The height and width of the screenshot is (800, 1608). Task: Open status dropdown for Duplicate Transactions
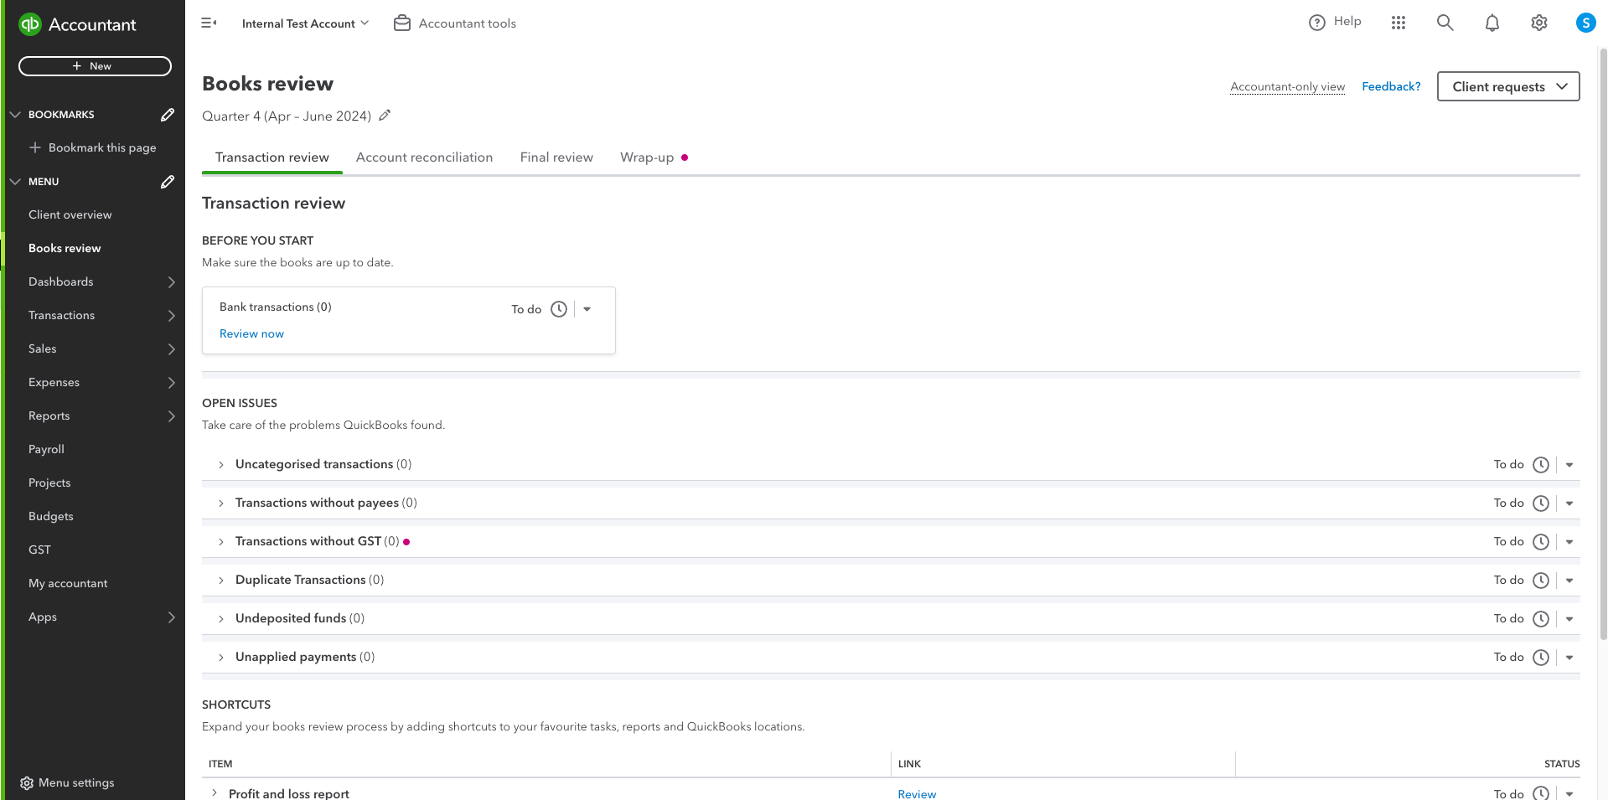point(1569,581)
